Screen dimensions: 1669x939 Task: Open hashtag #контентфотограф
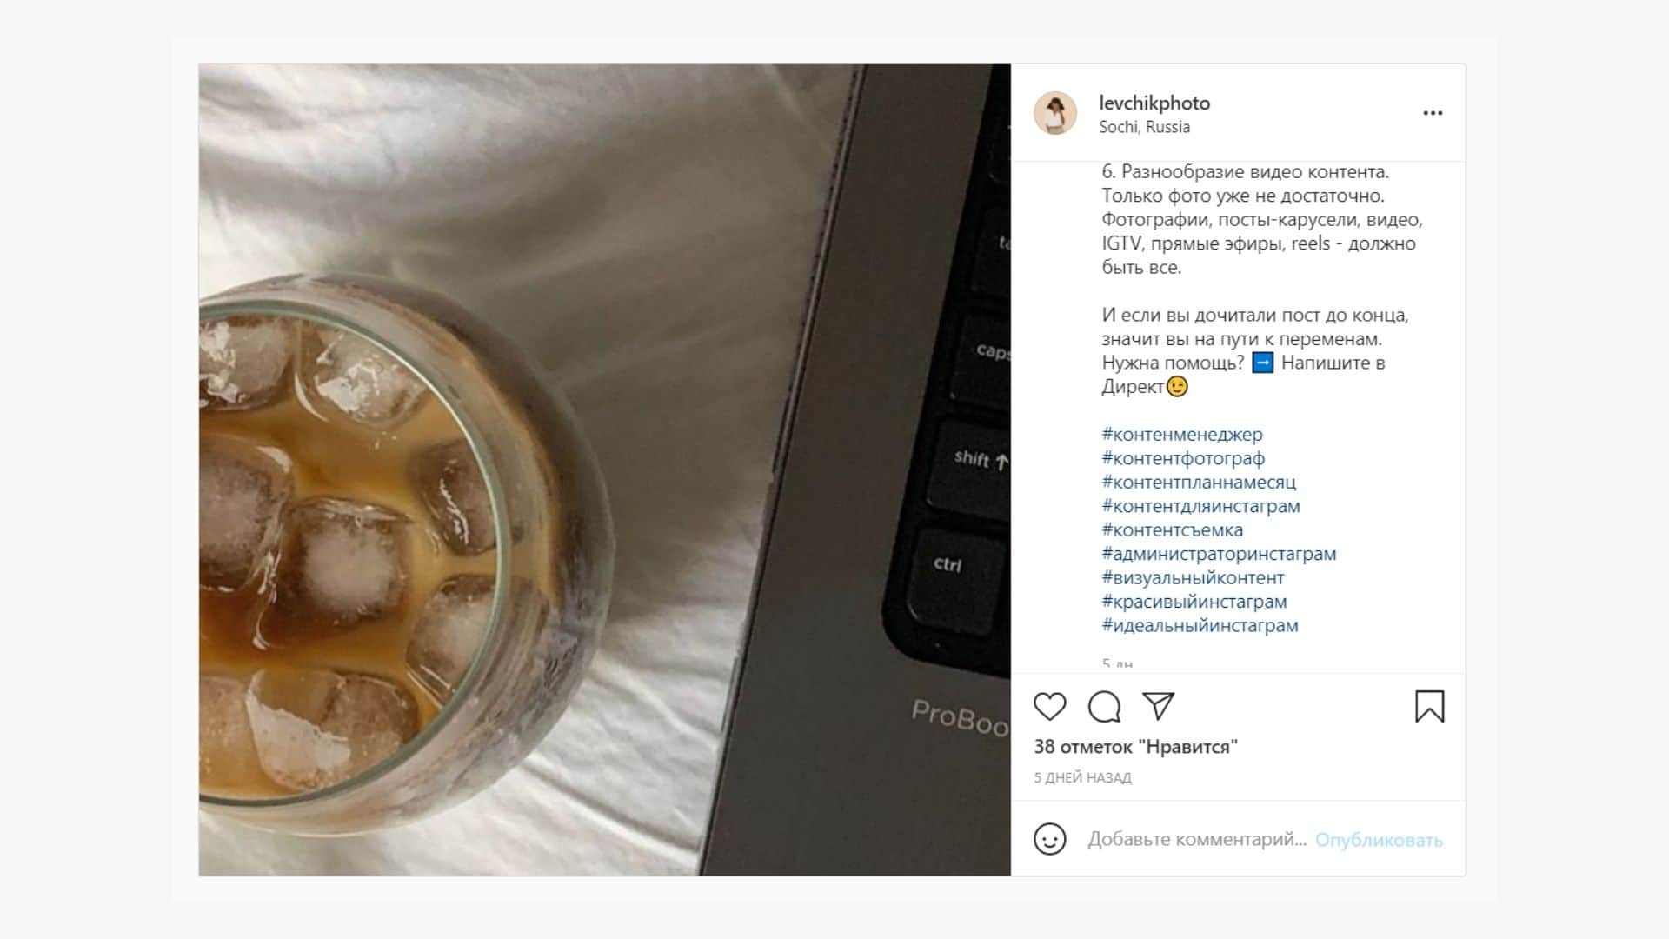1183,458
